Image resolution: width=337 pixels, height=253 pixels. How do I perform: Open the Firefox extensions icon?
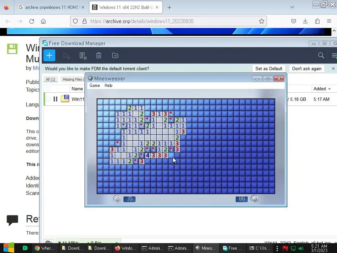pos(317,21)
